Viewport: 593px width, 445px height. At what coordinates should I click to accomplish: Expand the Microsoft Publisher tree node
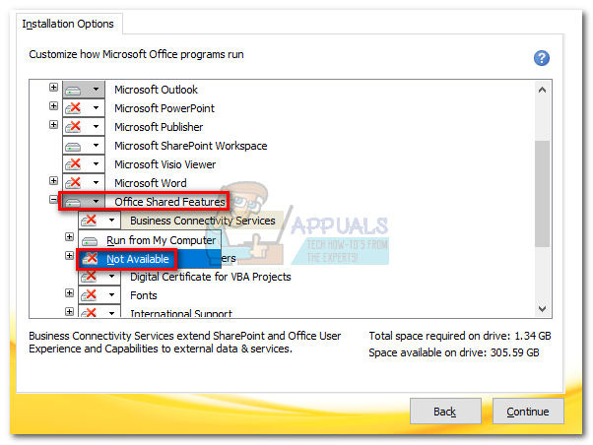tap(53, 124)
